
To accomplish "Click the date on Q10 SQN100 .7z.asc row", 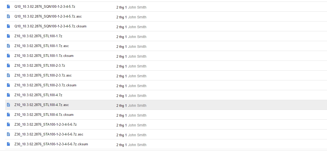I will point(121,17).
